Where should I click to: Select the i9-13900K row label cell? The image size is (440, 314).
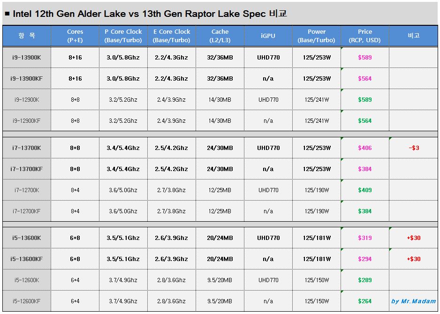click(x=27, y=58)
